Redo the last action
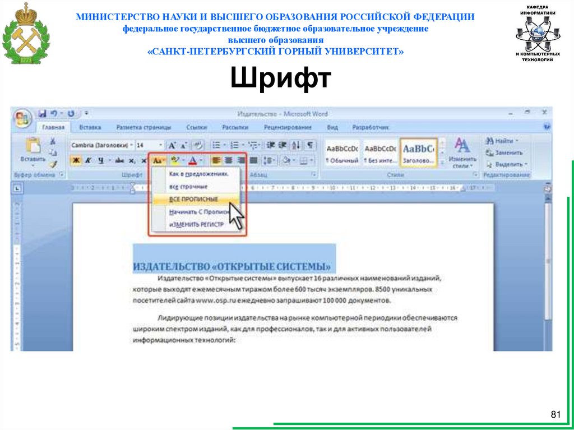Image resolution: width=574 pixels, height=430 pixels. (71, 114)
